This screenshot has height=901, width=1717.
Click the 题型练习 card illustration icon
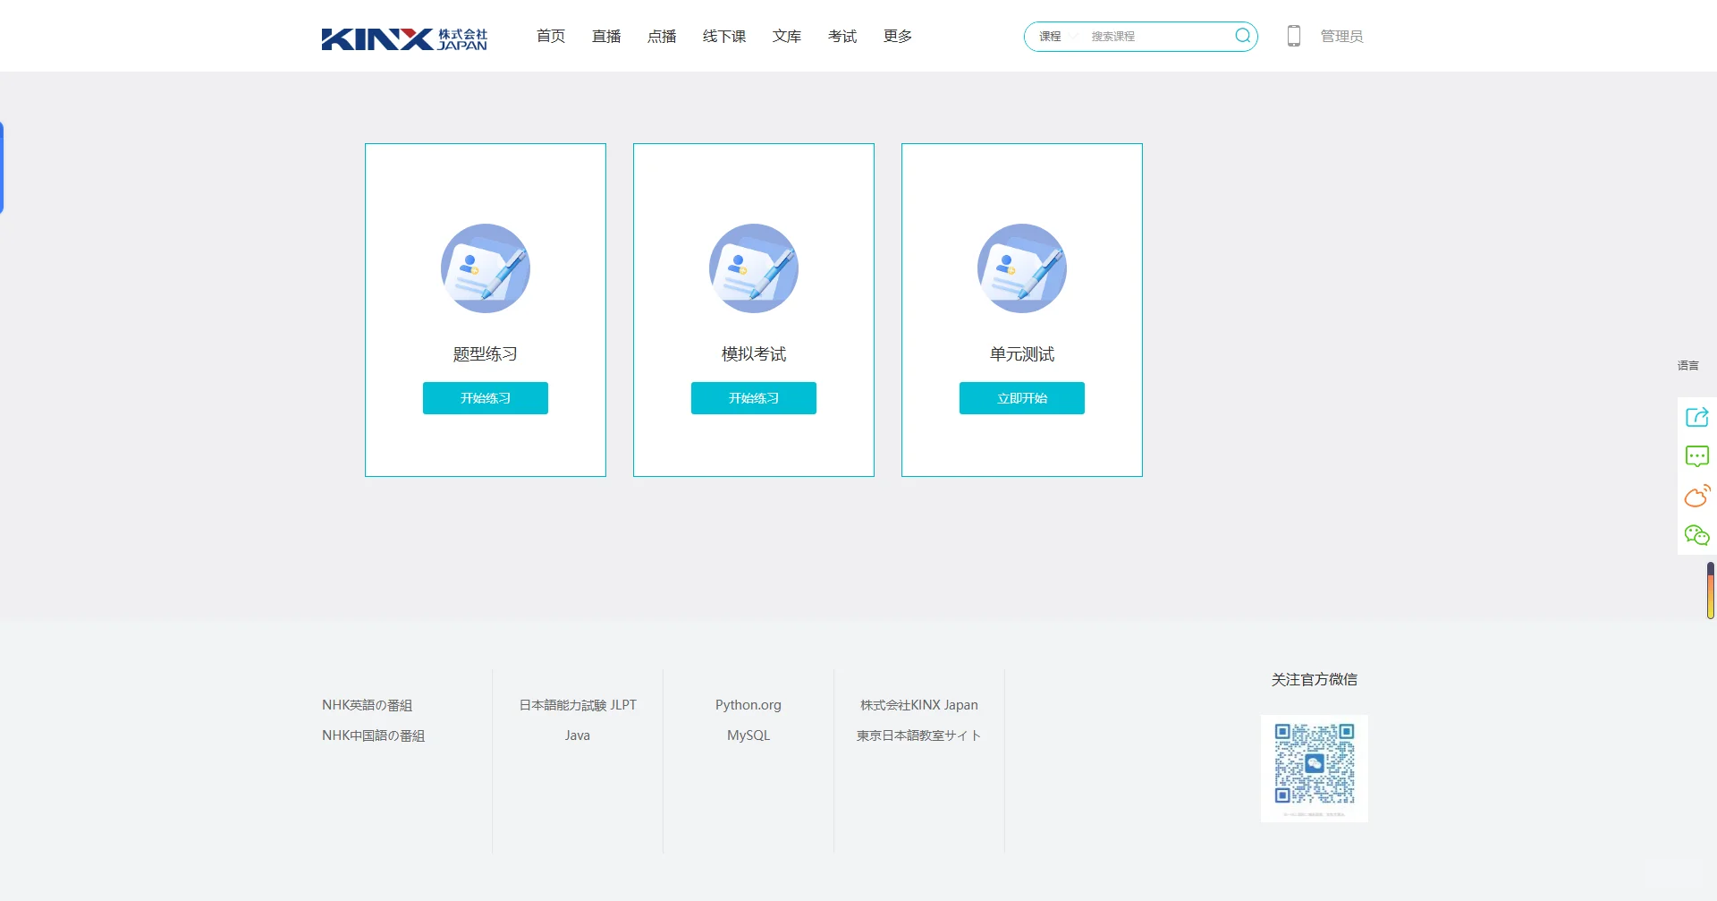485,268
